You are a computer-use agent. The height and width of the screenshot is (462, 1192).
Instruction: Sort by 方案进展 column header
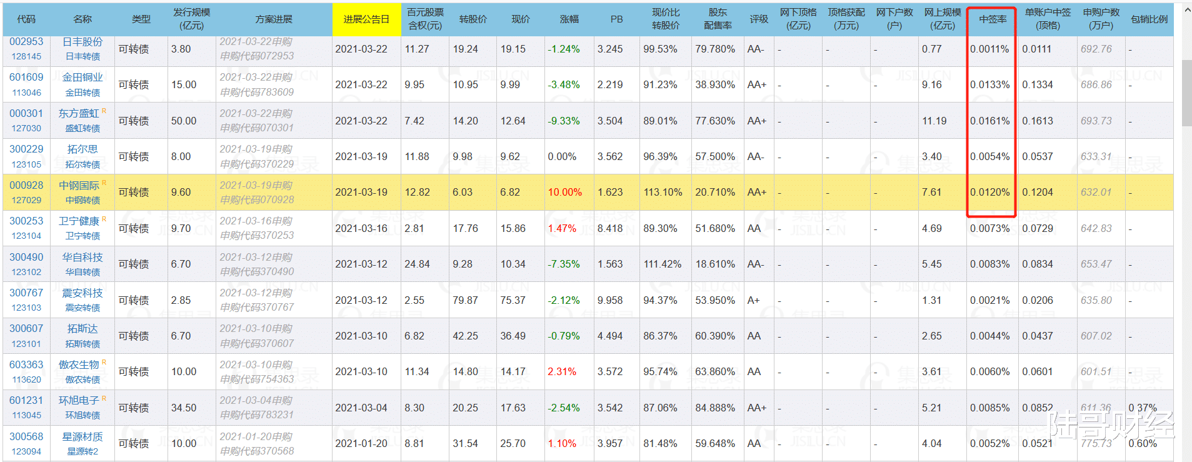click(x=274, y=19)
